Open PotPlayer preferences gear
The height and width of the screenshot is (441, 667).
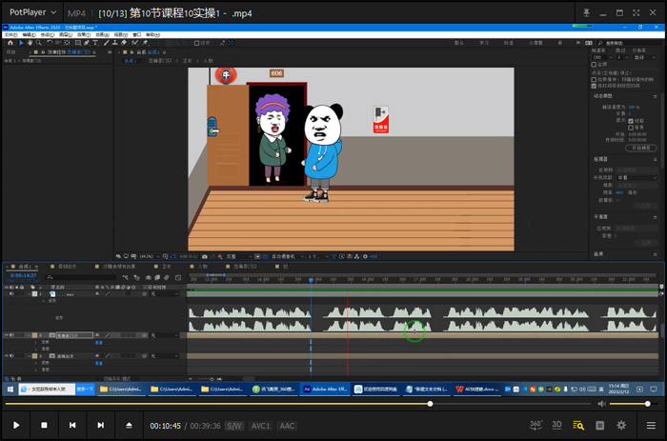tap(621, 425)
